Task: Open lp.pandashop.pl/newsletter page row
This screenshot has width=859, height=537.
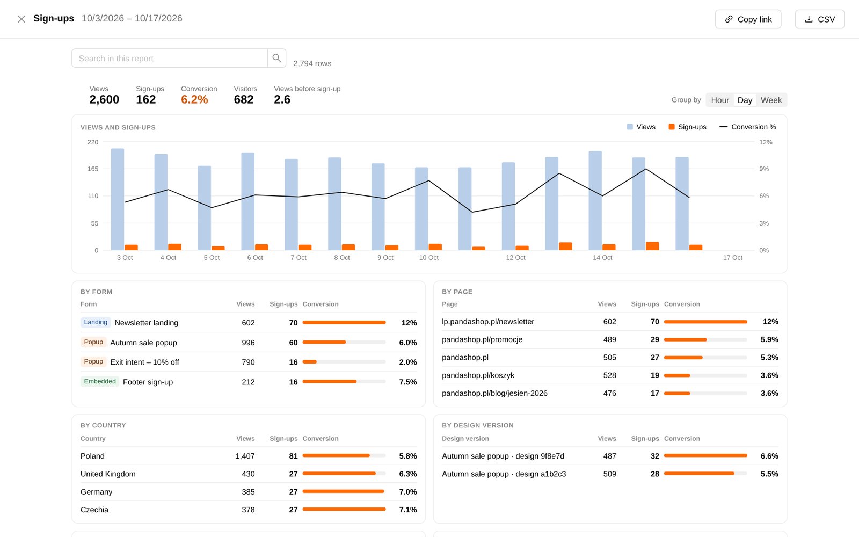Action: (610, 322)
